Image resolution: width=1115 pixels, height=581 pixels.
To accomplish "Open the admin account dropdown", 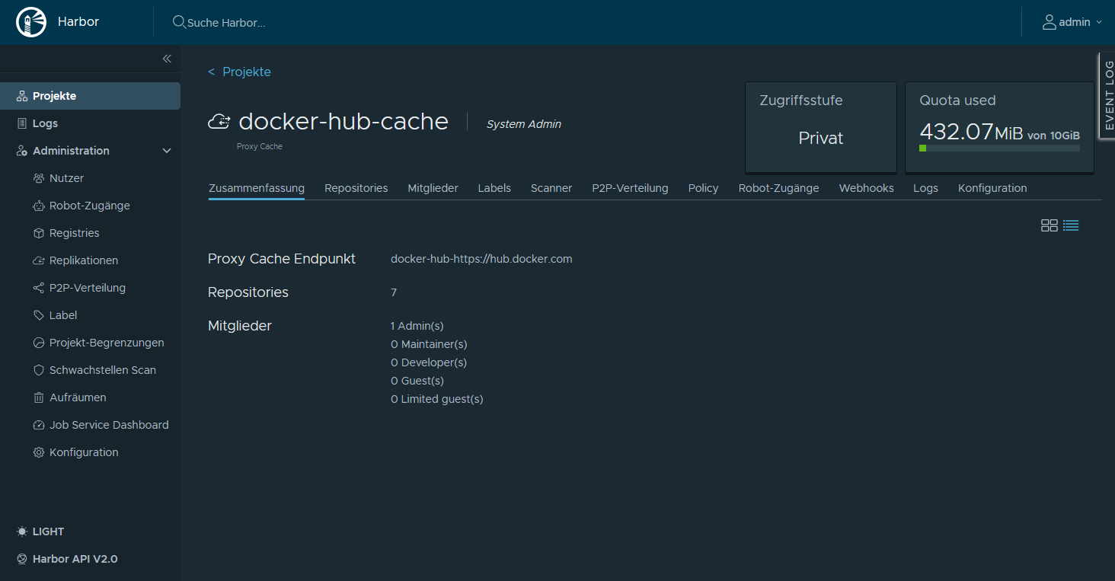I will tap(1072, 21).
